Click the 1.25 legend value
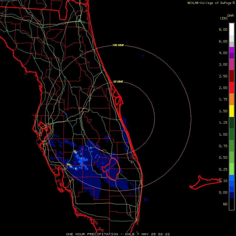 [x=223, y=123]
